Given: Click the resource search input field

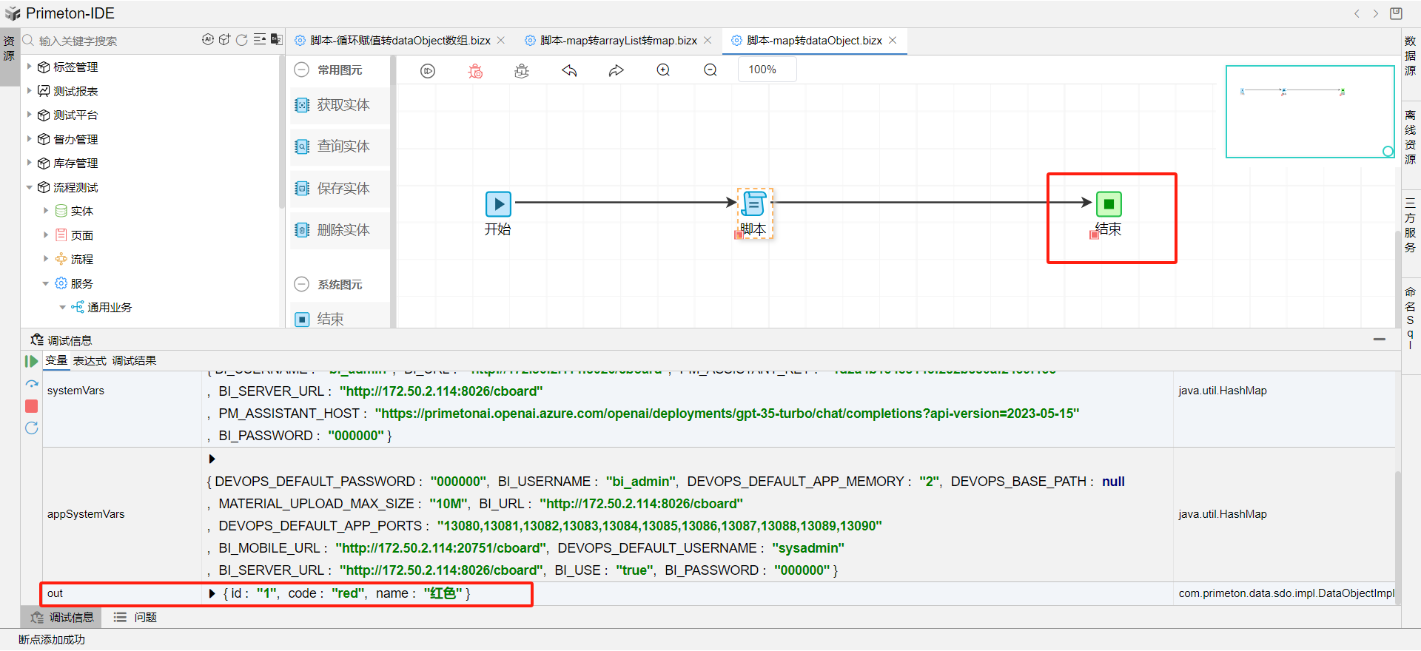Looking at the screenshot, I should 111,41.
